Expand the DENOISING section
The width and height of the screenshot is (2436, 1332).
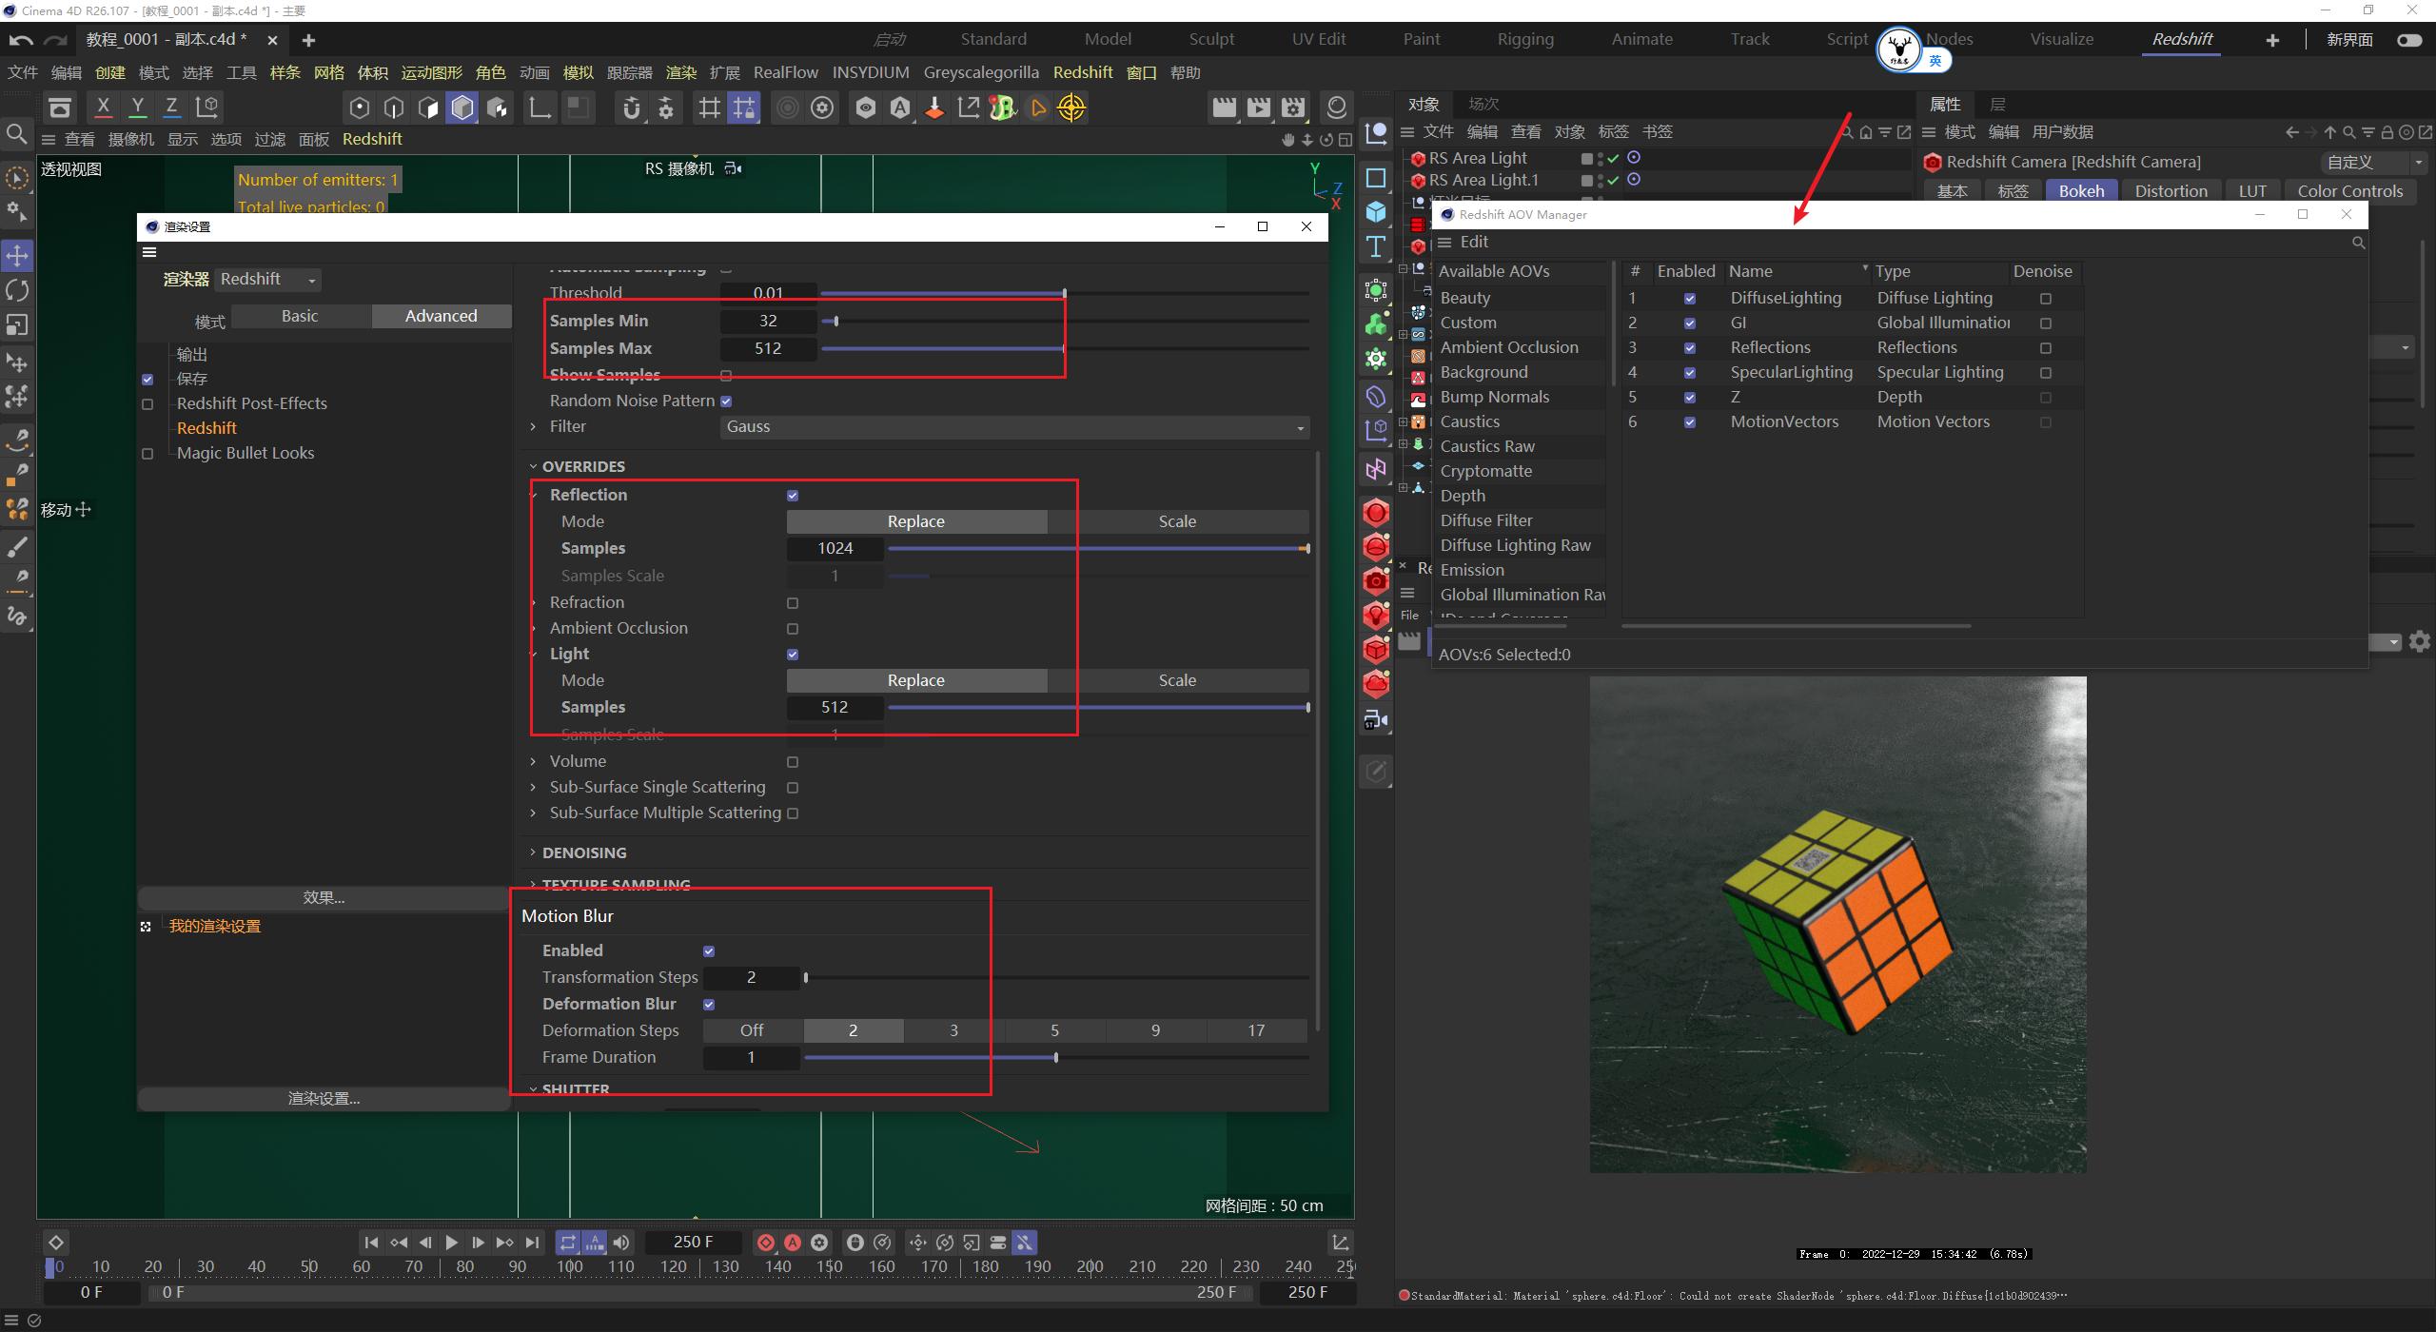pos(581,852)
